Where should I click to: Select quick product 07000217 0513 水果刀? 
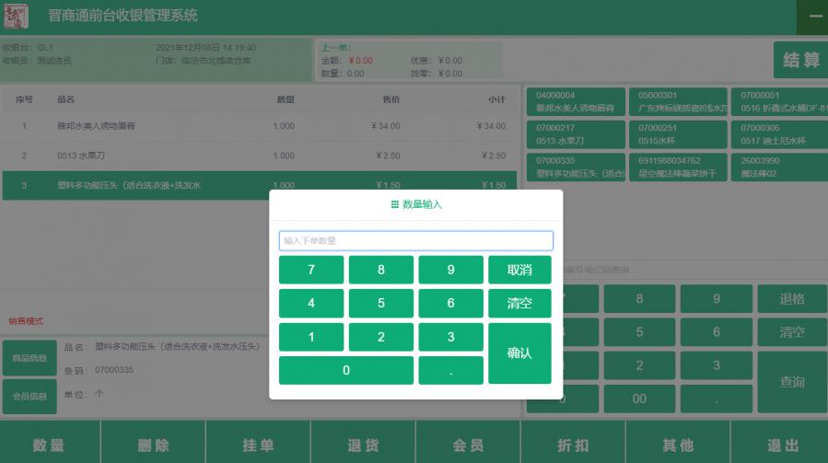pyautogui.click(x=575, y=134)
